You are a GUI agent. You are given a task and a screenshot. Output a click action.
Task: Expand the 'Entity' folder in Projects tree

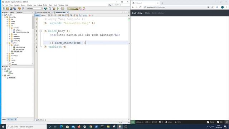pyautogui.click(x=10, y=34)
